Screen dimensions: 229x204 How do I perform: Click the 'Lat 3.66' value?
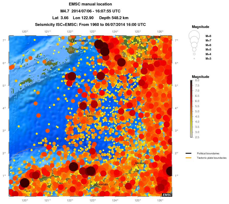pos(60,18)
